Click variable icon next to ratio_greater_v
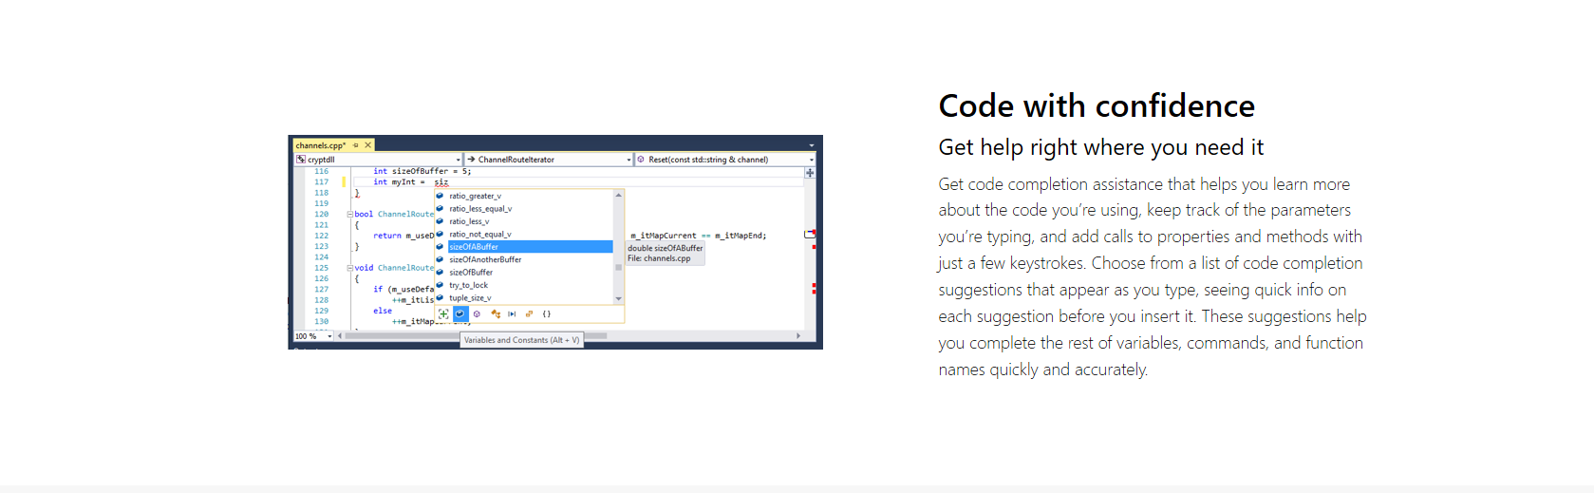 coord(440,196)
